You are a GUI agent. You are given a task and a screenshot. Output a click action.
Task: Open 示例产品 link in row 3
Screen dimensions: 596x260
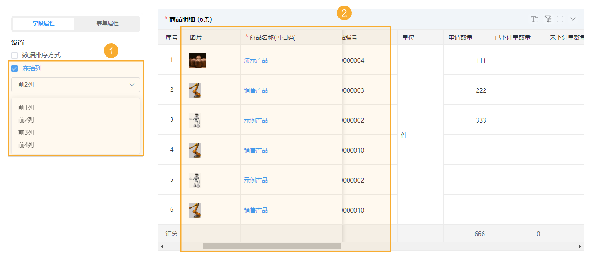point(256,120)
